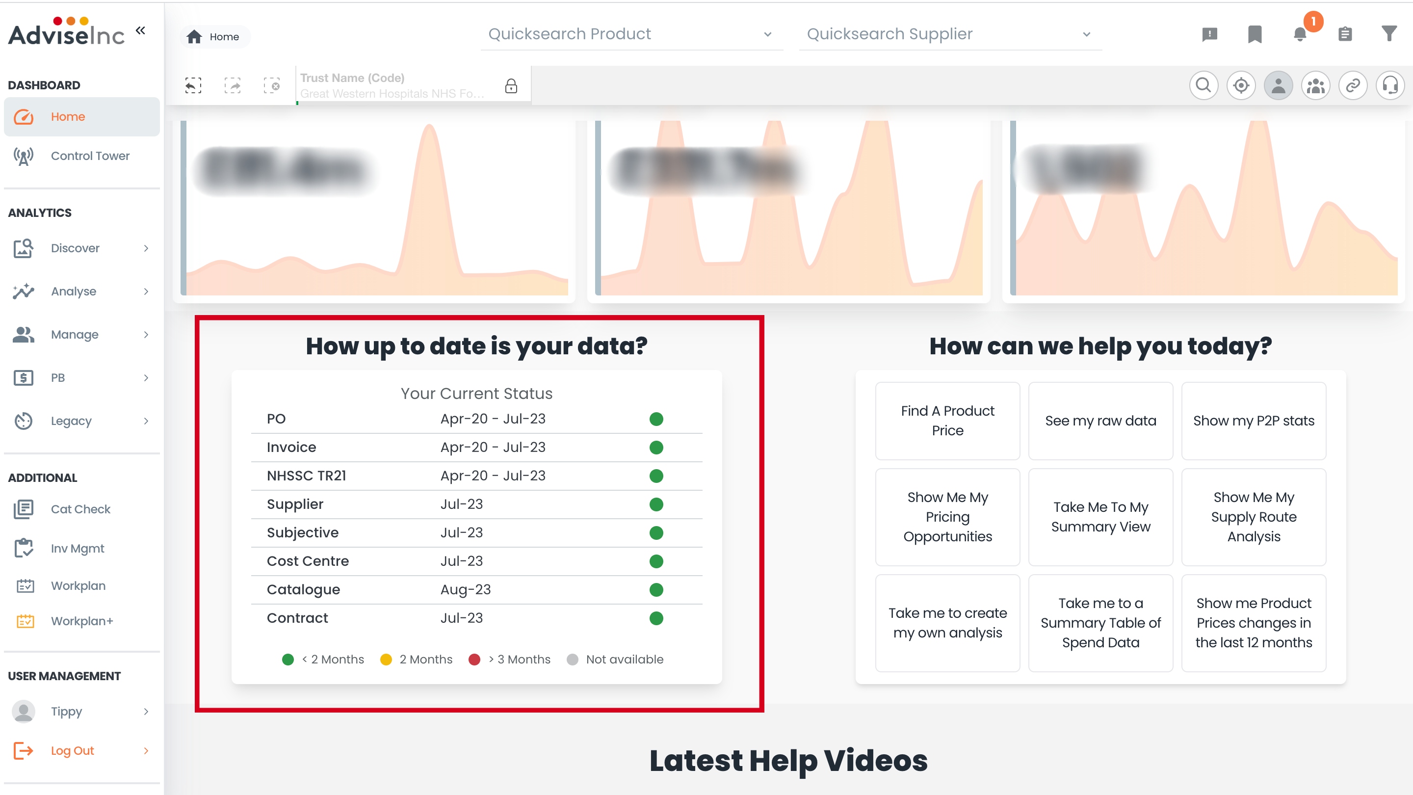
Task: Click the notification bell icon
Action: pyautogui.click(x=1300, y=34)
